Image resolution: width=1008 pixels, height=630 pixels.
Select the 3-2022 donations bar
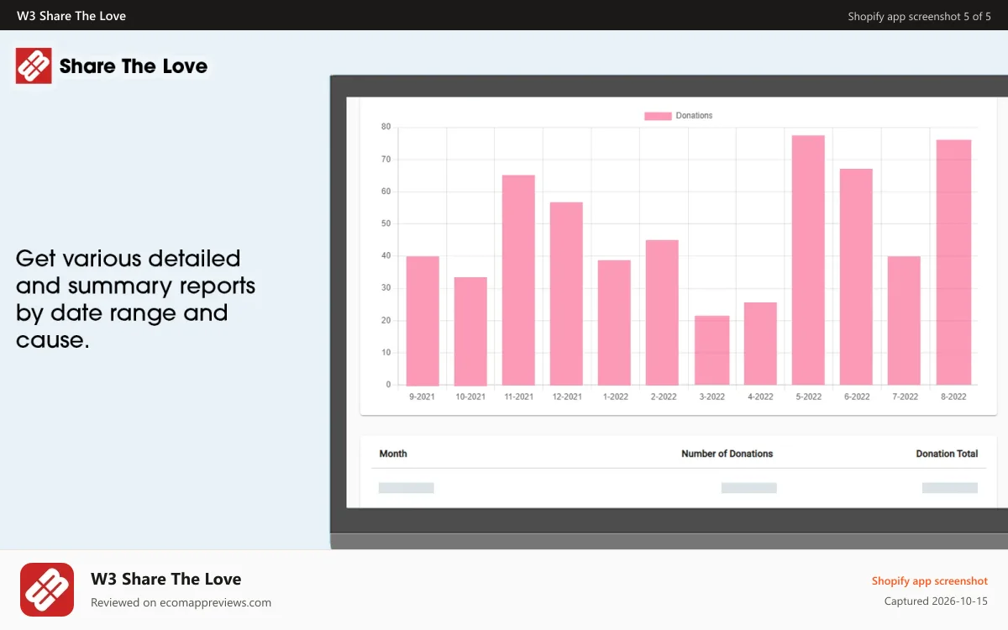pyautogui.click(x=711, y=350)
